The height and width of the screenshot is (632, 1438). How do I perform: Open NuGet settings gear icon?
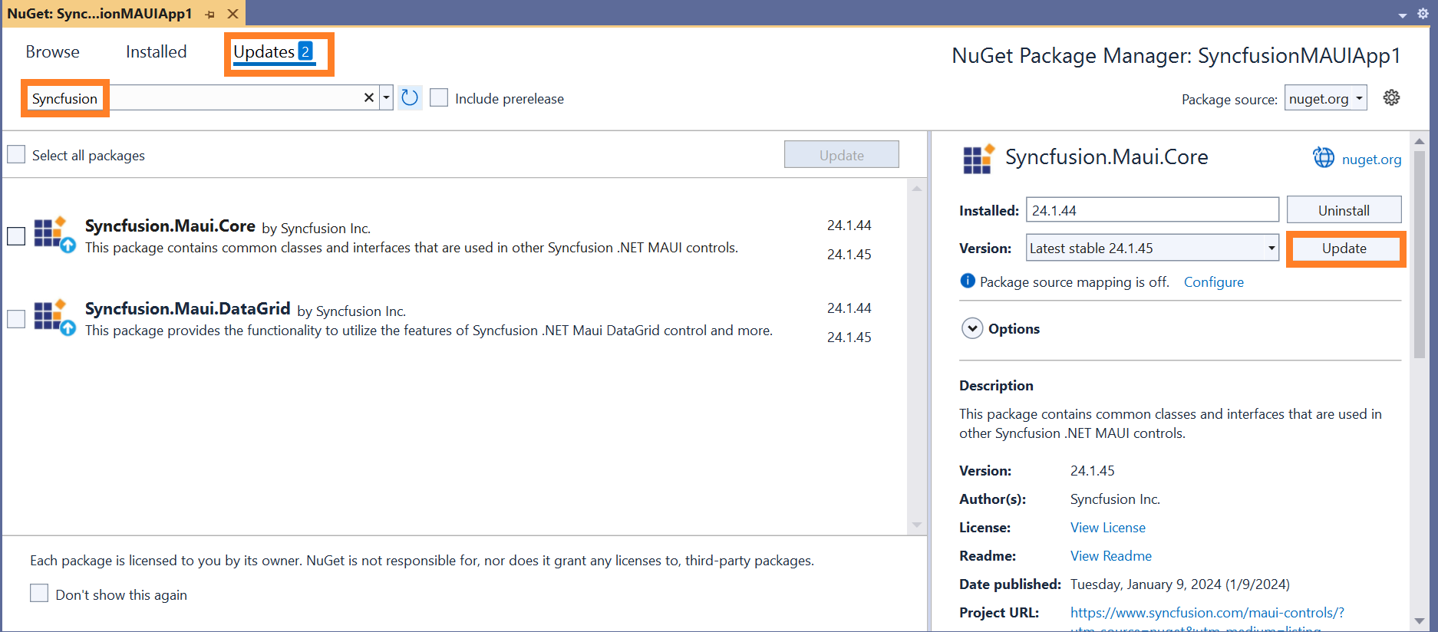1391,97
